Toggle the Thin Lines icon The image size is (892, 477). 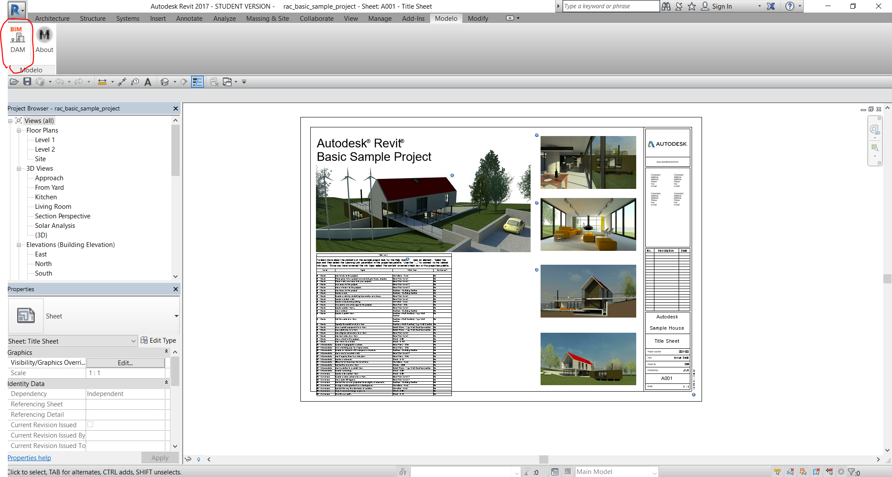(x=197, y=81)
